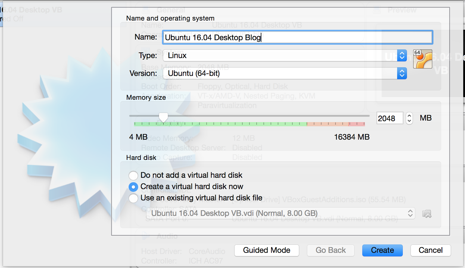
Task: Click the folder icon to browse disk files
Action: [x=427, y=214]
